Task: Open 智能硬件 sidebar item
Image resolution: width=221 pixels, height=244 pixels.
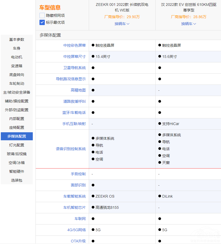Action: (17, 171)
